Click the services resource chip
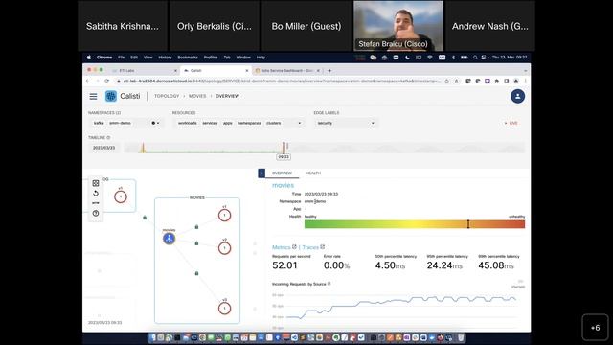This screenshot has width=613, height=345. (x=210, y=123)
